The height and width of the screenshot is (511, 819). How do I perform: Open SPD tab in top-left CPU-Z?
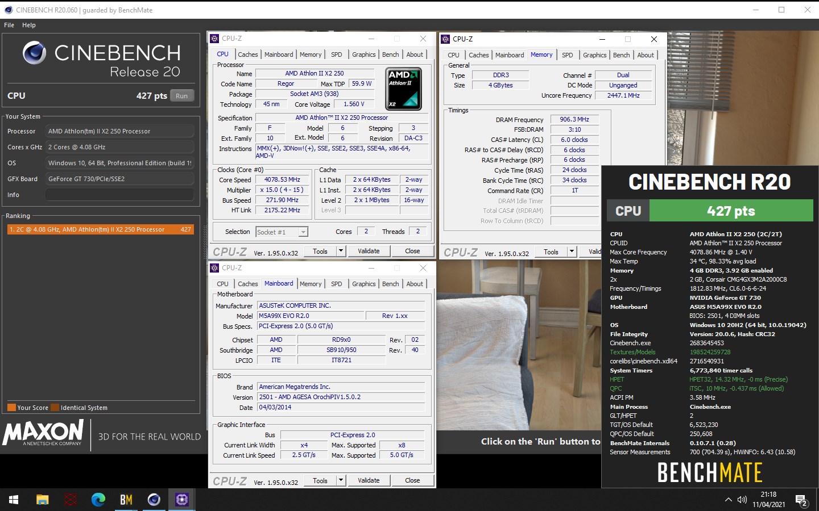[x=337, y=55]
